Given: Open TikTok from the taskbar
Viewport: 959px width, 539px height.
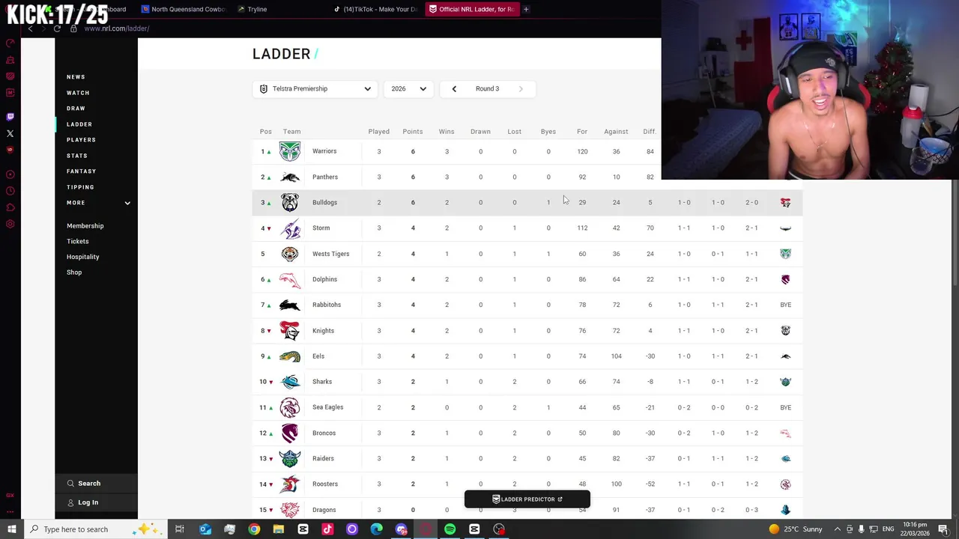Looking at the screenshot, I should coord(327,529).
